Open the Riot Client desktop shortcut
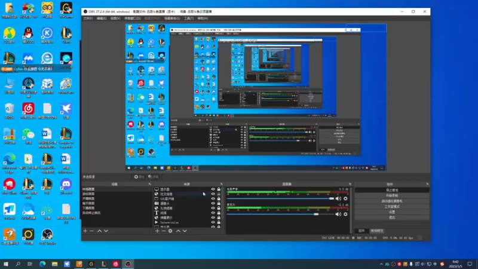This screenshot has height=269, width=478. click(x=9, y=187)
